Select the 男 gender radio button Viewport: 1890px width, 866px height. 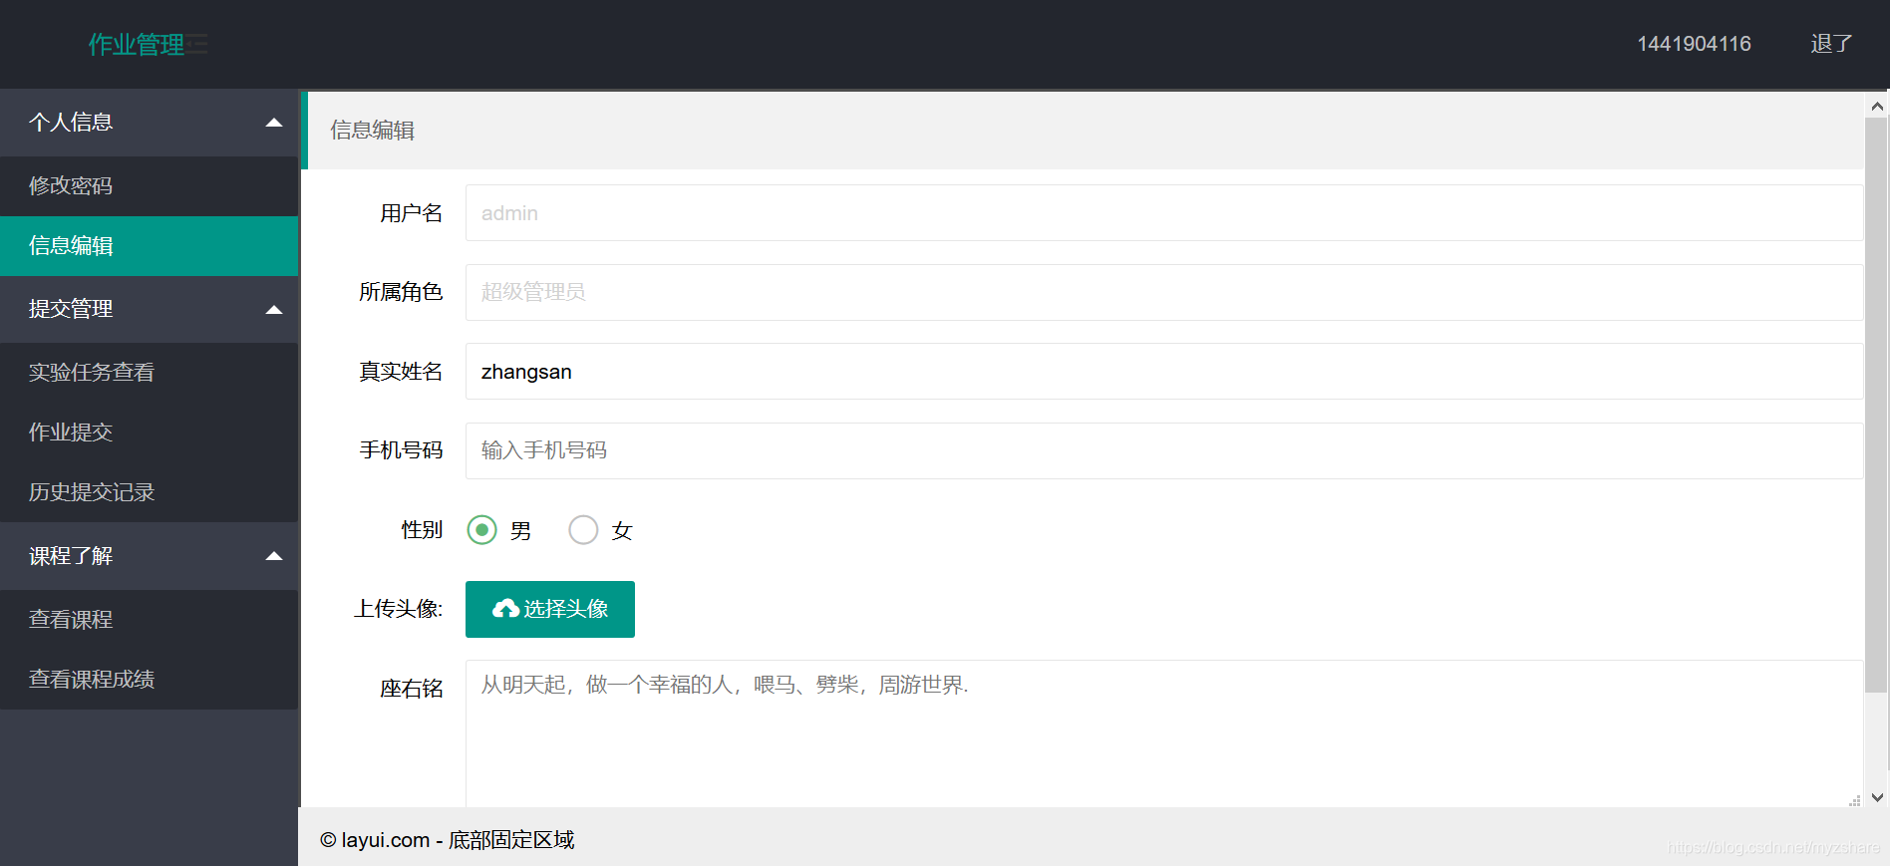tap(481, 530)
